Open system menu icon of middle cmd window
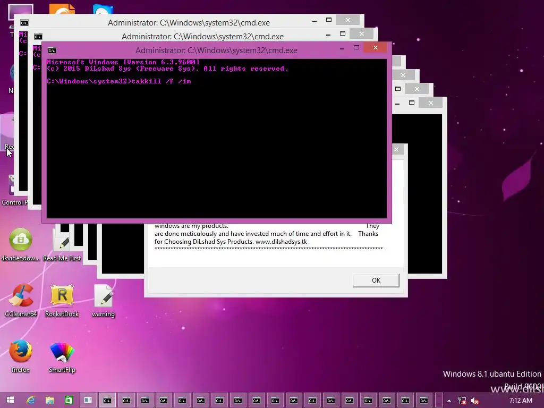544x408 pixels. (38, 37)
